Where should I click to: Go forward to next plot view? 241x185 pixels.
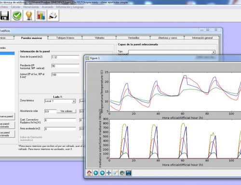tap(102, 173)
